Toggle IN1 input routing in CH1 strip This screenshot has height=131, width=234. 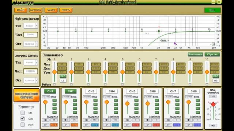point(54,100)
